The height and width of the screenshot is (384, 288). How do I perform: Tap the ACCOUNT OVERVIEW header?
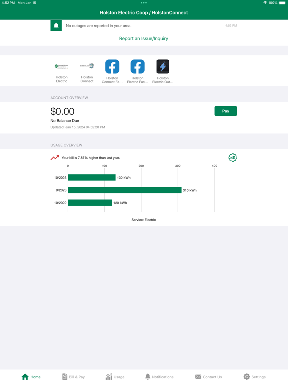tap(69, 98)
